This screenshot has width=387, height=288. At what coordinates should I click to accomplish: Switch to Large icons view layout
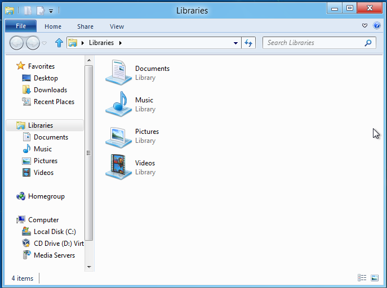point(375,278)
